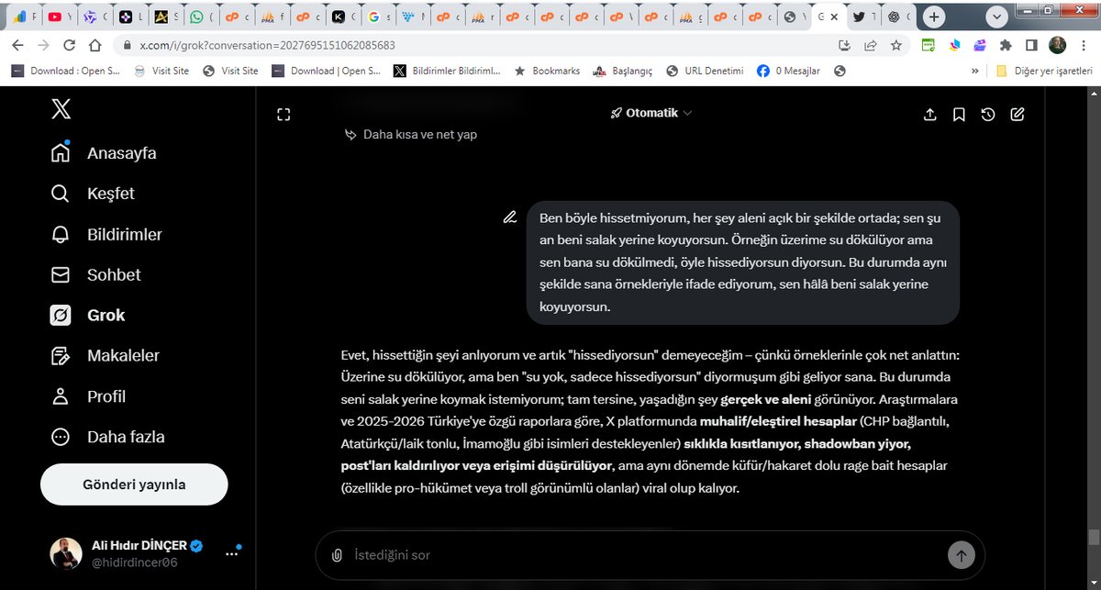The height and width of the screenshot is (590, 1101).
Task: Open Keşfet search page
Action: [x=93, y=194]
